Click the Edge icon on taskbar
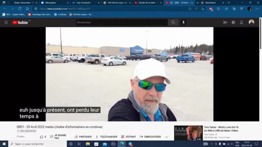The height and width of the screenshot is (147, 262). 122,144
